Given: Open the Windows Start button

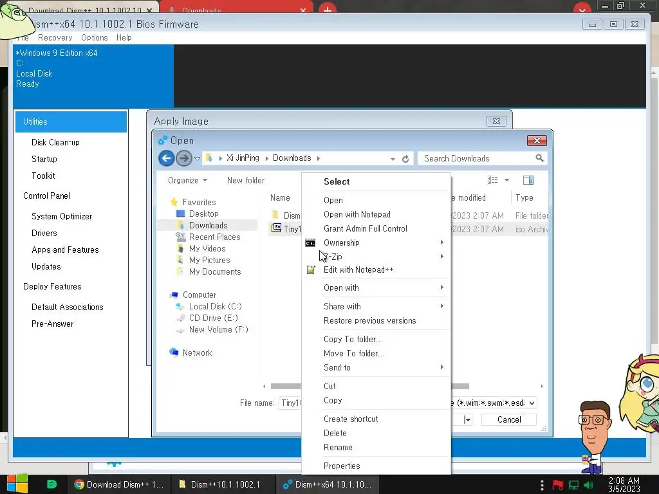Looking at the screenshot, I should [x=17, y=484].
